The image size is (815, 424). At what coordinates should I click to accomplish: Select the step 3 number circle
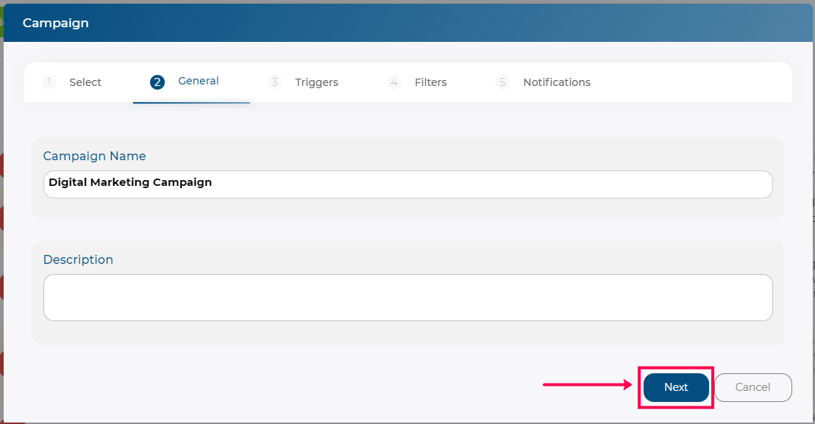274,82
